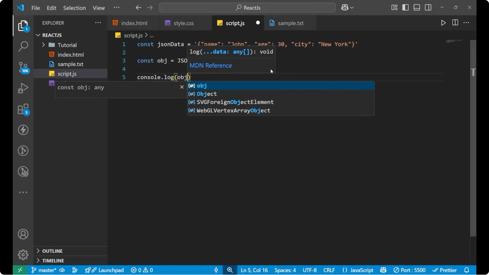Select Prettier in the status bar
This screenshot has height=275, width=489.
445,270
